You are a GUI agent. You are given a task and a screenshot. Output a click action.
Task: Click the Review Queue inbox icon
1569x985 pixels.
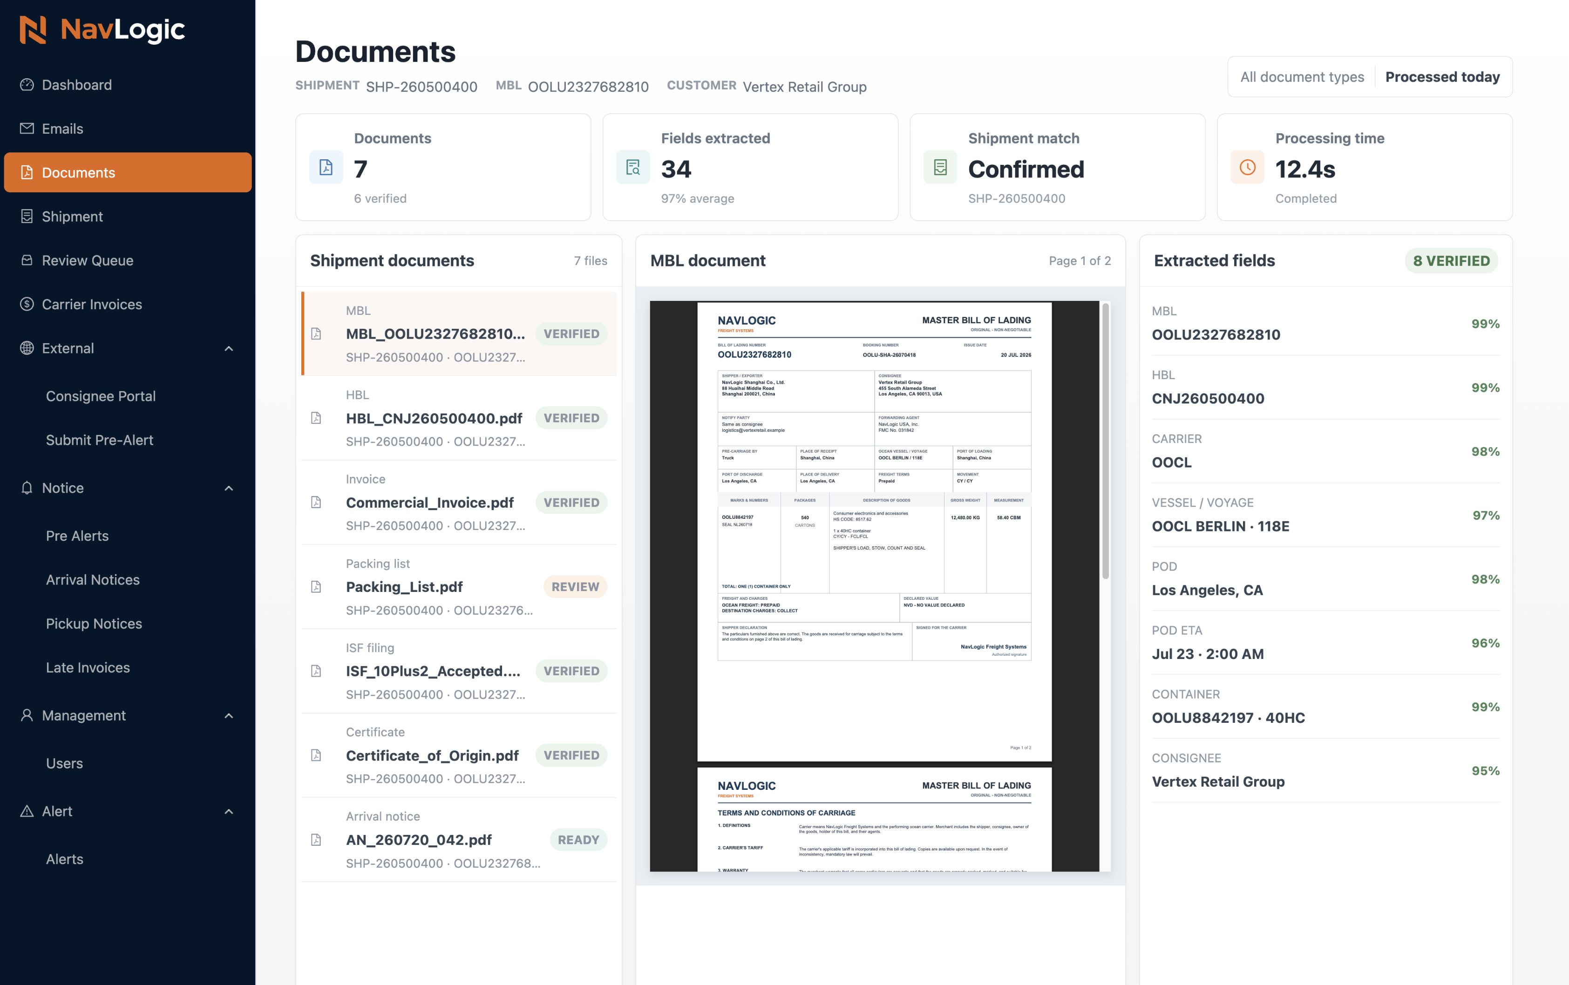(x=27, y=260)
